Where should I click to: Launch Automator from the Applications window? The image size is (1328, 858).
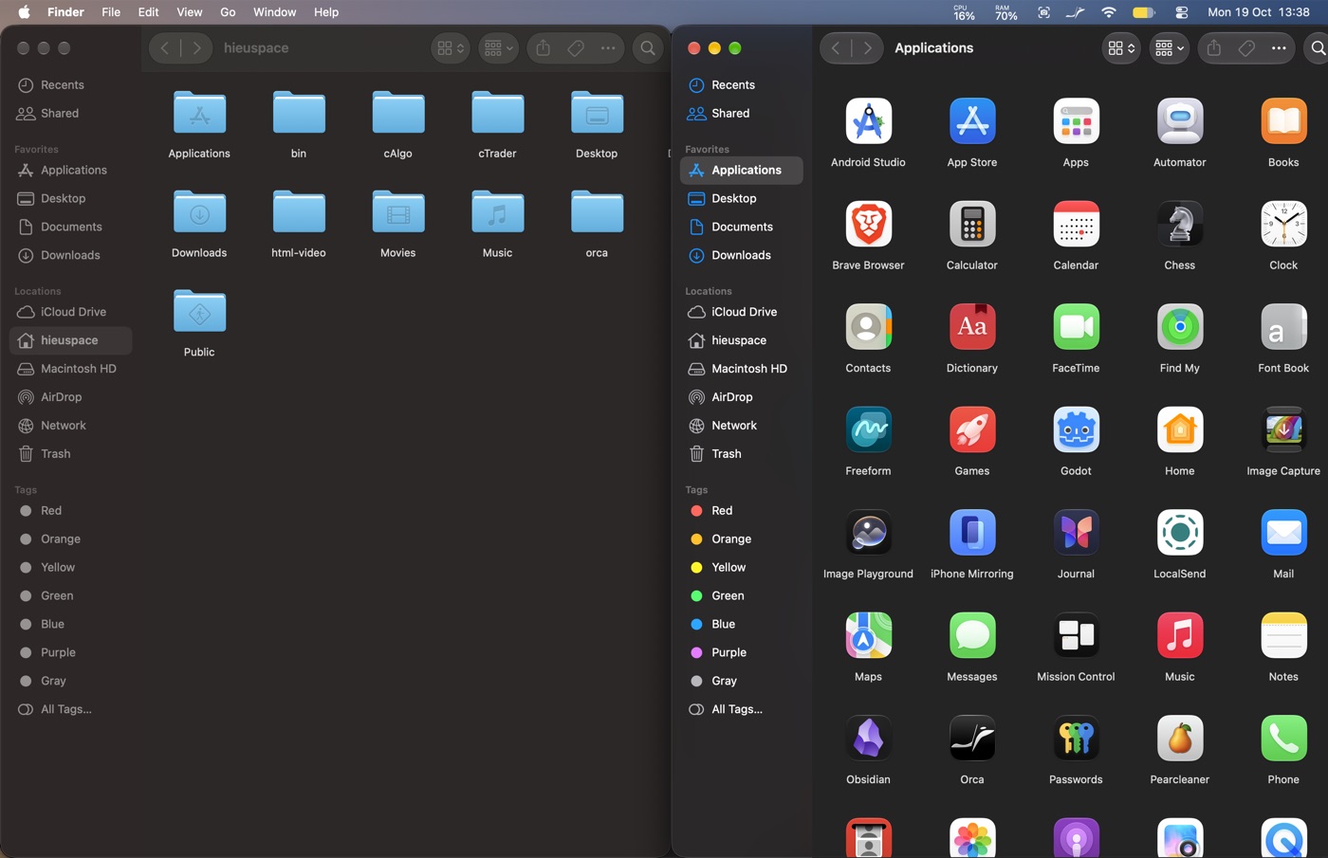coord(1180,121)
